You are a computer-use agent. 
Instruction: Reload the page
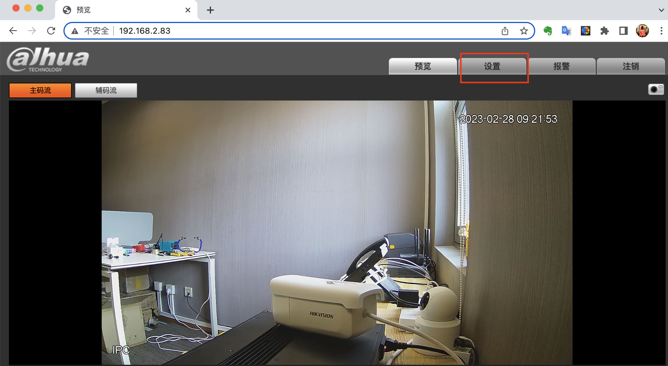click(51, 31)
